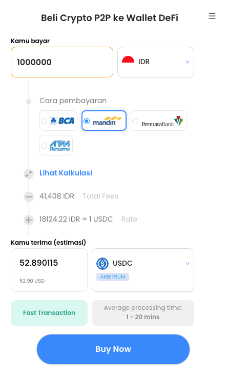Click the Buy Now button
Screen dimensions: 227x375
click(x=113, y=349)
